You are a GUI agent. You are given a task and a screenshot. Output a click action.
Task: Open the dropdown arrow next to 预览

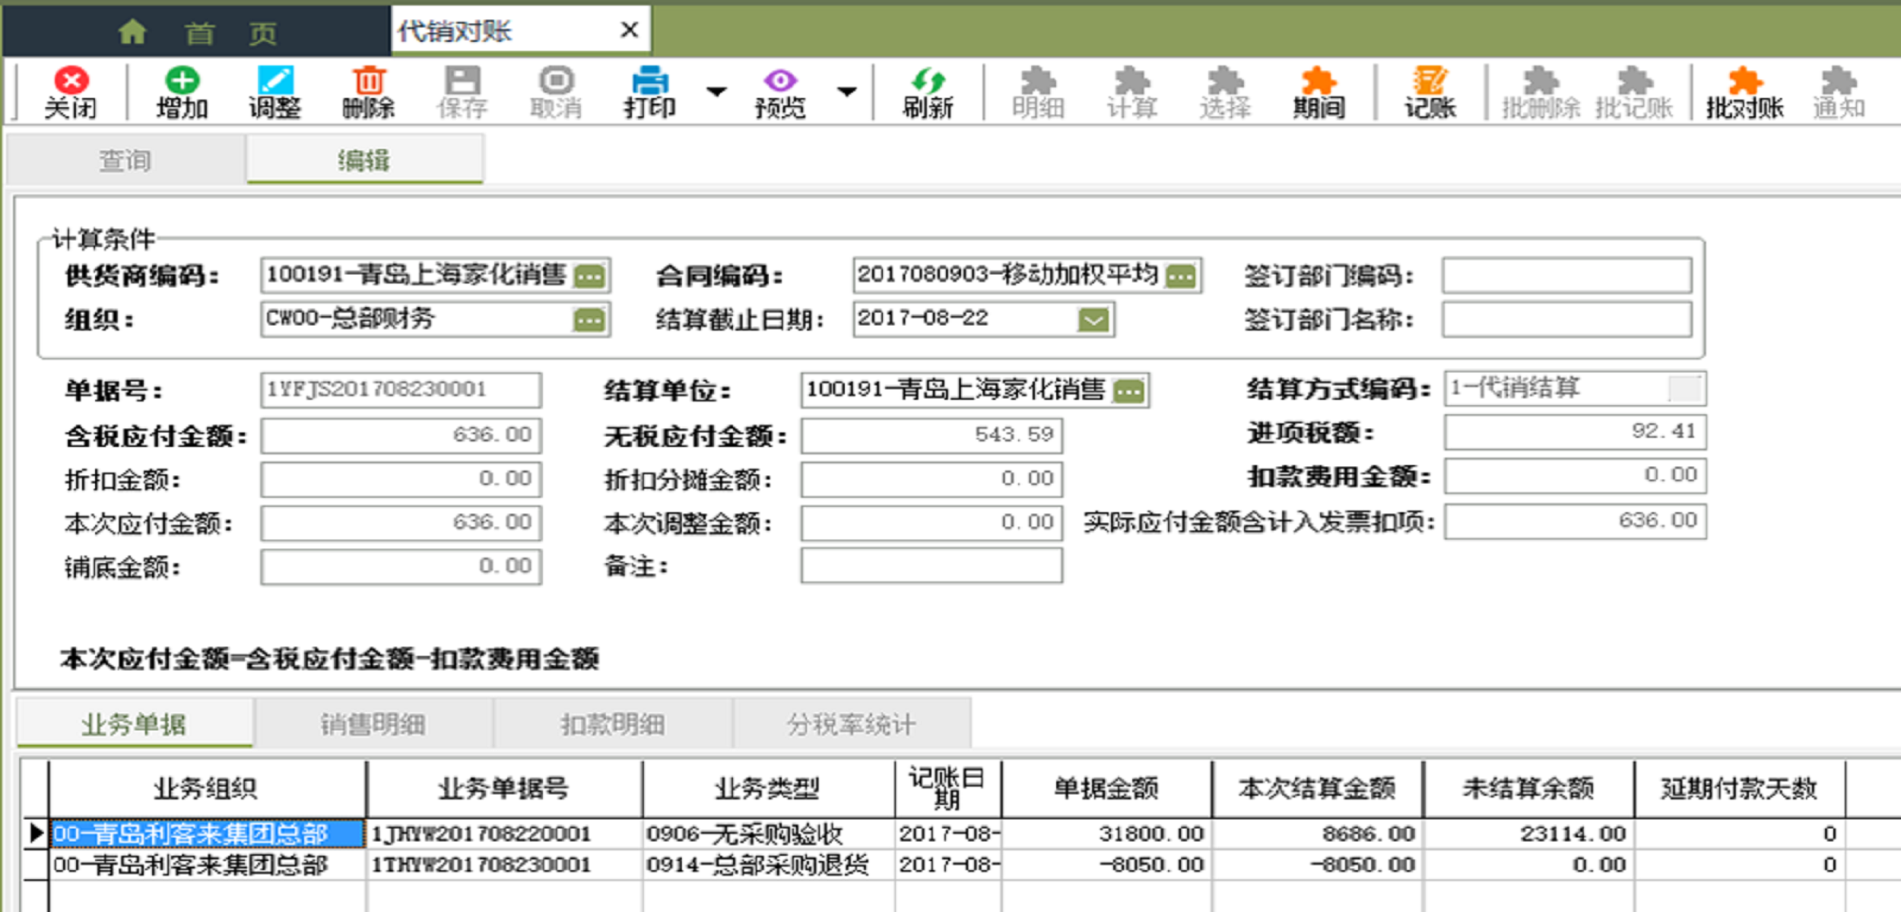tap(846, 92)
